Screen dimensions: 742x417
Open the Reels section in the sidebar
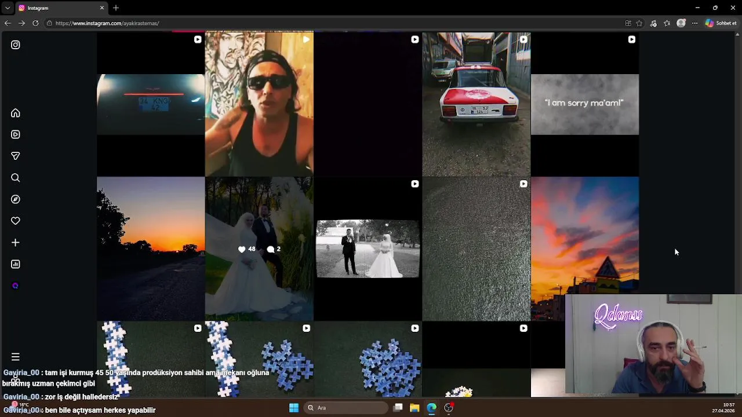coord(16,134)
